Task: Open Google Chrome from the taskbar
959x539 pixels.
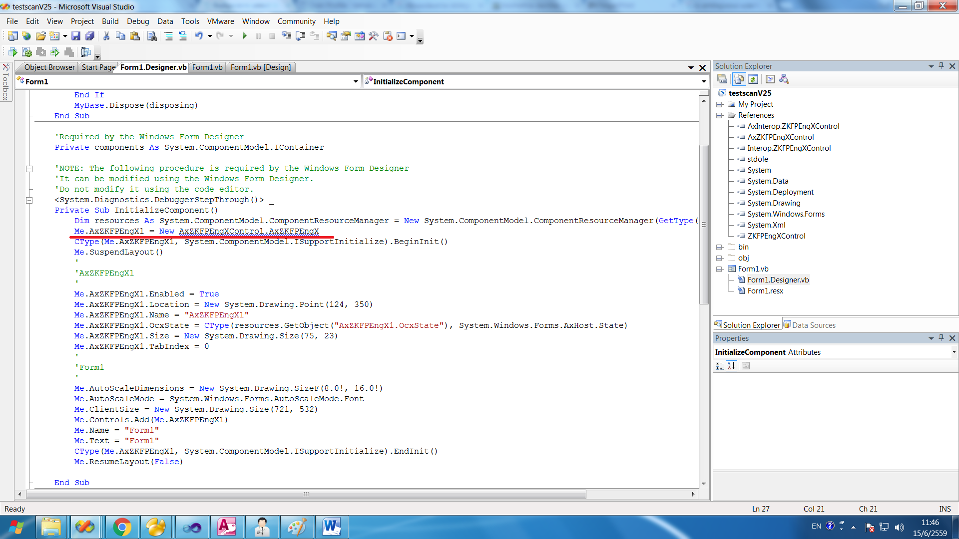Action: [122, 527]
